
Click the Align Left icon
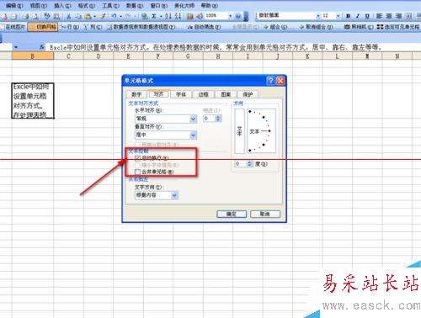pos(379,16)
